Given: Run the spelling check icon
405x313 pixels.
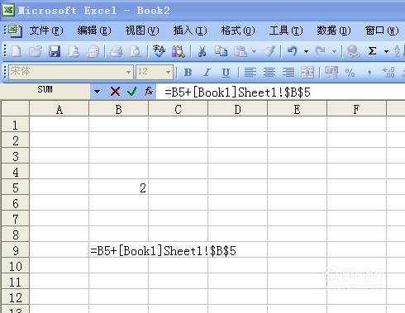Looking at the screenshot, I should click(x=159, y=51).
